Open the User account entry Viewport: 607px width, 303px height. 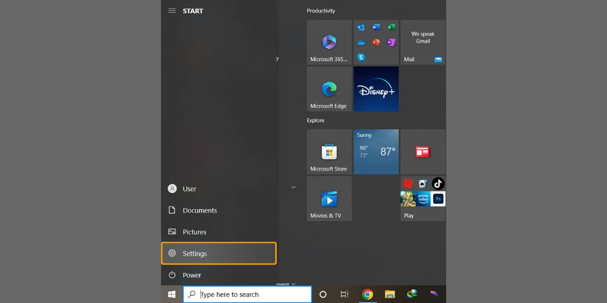219,189
